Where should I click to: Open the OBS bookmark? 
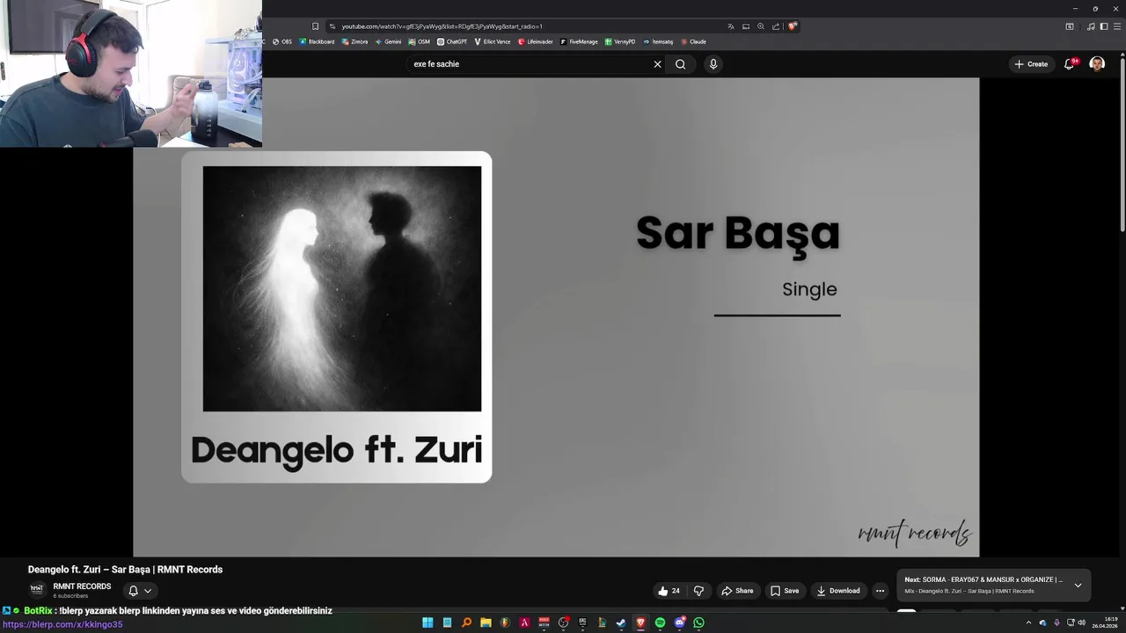click(282, 41)
